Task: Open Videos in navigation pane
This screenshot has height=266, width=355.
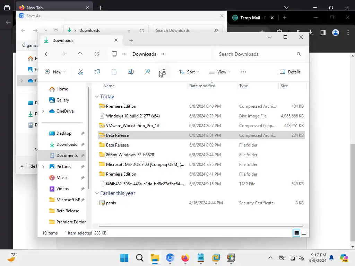Action: (59, 189)
